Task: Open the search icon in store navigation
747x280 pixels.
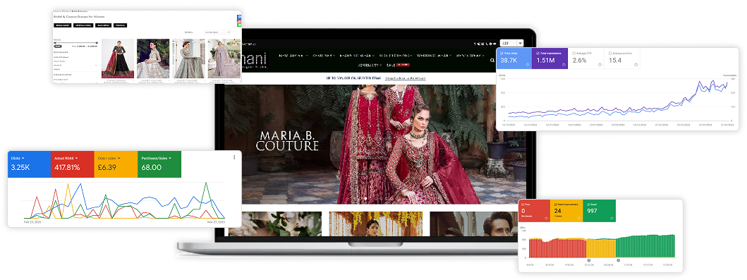Action: pos(492,61)
